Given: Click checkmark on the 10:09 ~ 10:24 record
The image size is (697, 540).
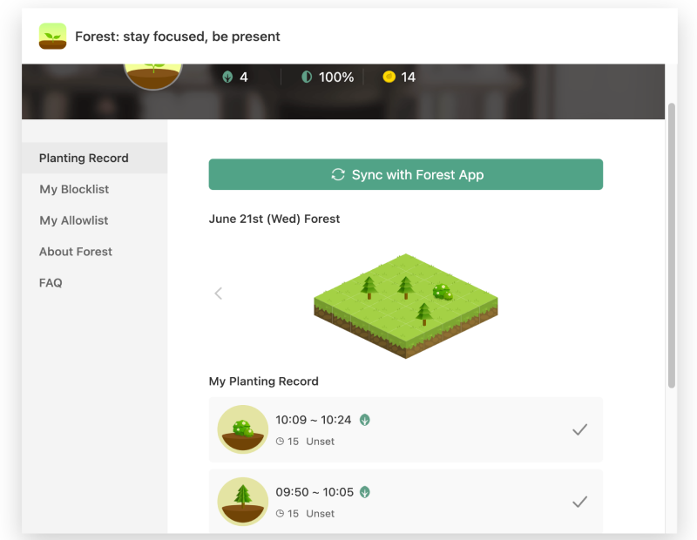Looking at the screenshot, I should pos(579,429).
